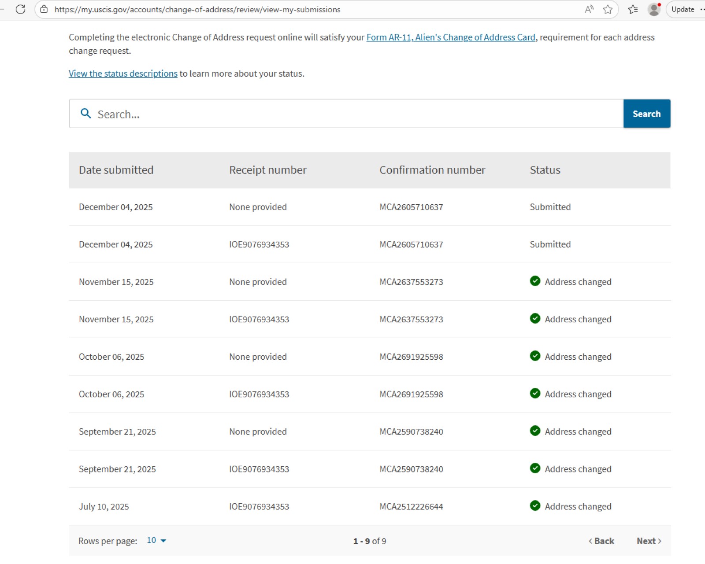Click the browser refresh icon

tap(20, 9)
